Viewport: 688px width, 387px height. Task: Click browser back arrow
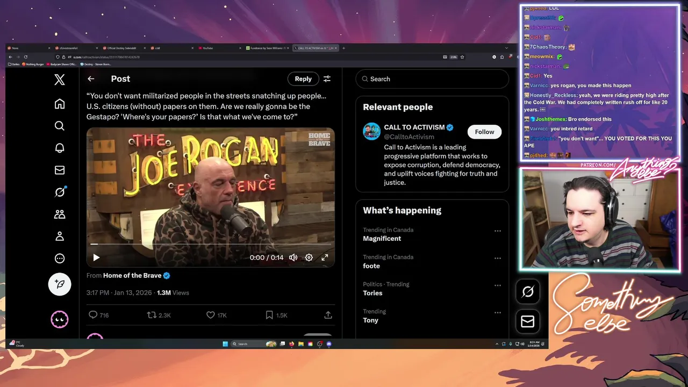pyautogui.click(x=10, y=57)
